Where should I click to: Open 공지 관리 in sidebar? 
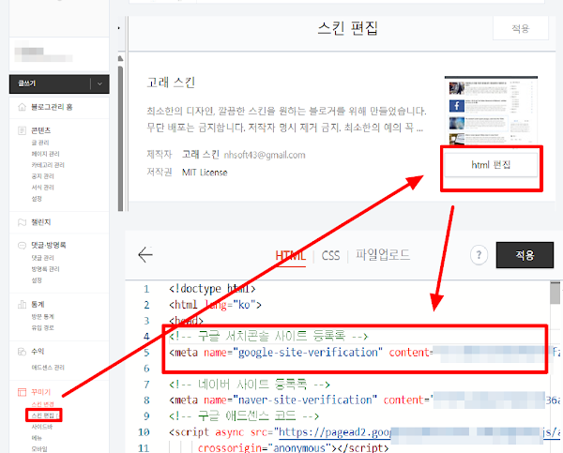pyautogui.click(x=42, y=176)
